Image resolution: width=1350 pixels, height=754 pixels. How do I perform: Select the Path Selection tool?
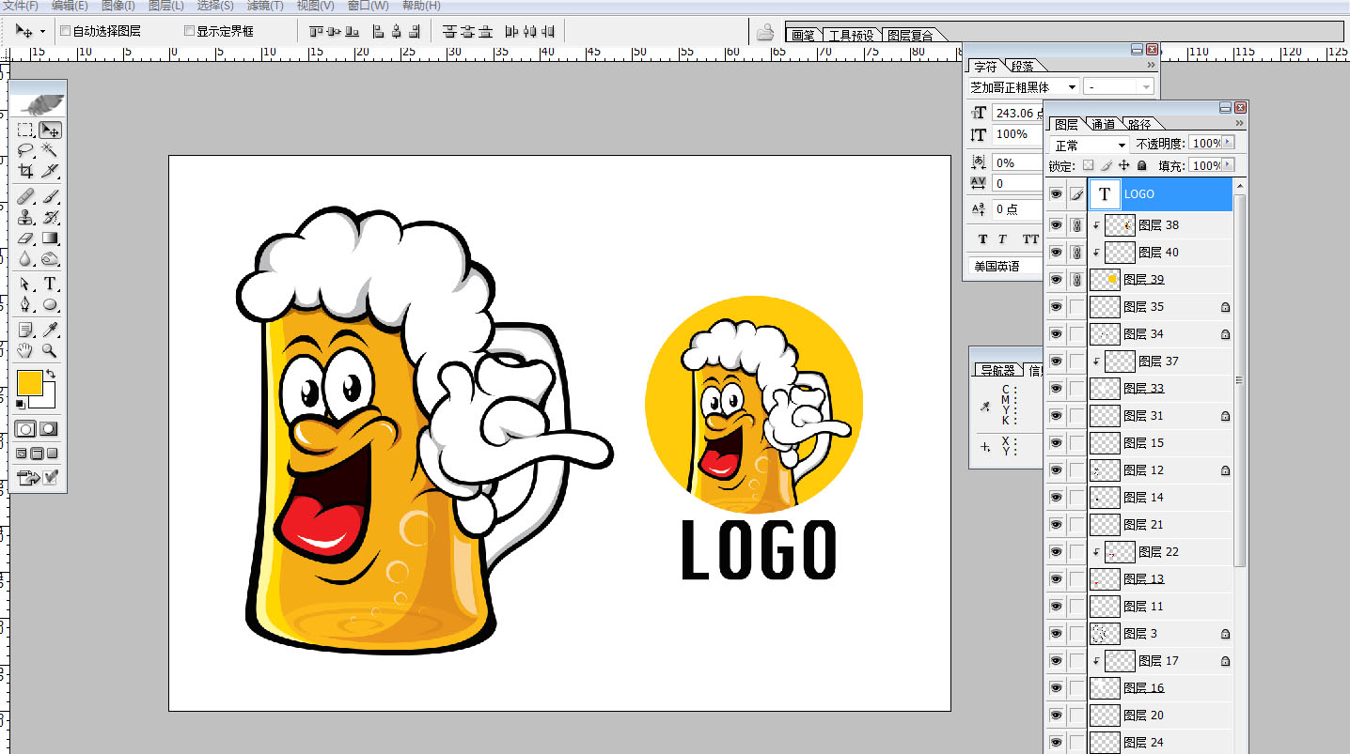(x=26, y=285)
